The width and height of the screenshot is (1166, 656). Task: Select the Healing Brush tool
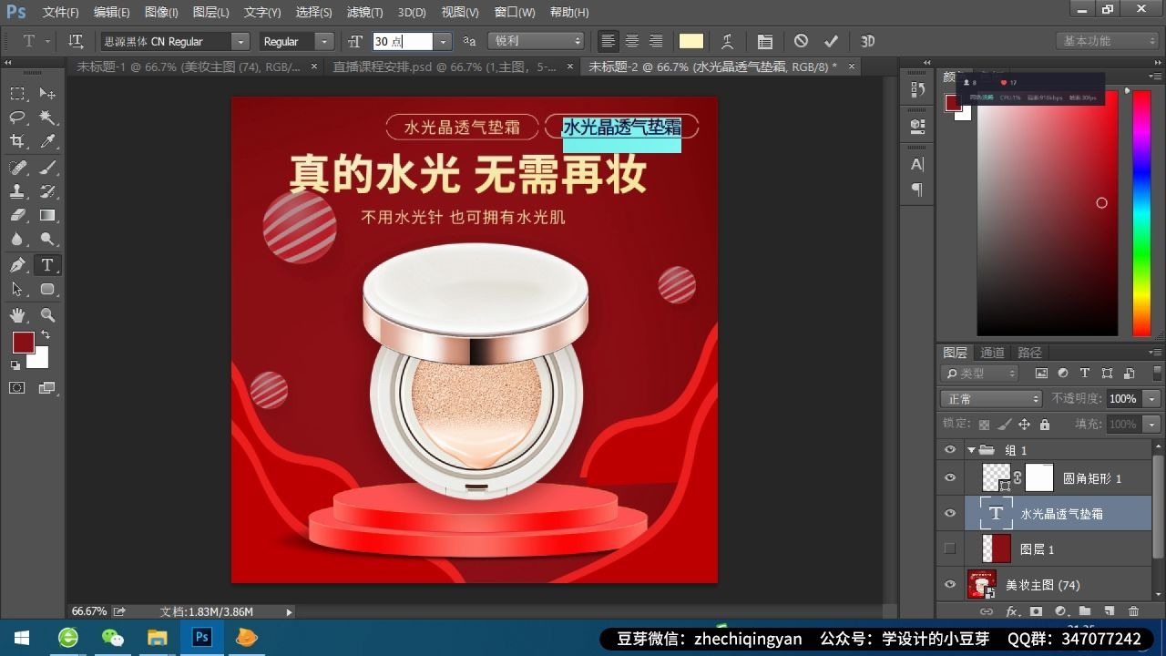tap(17, 168)
